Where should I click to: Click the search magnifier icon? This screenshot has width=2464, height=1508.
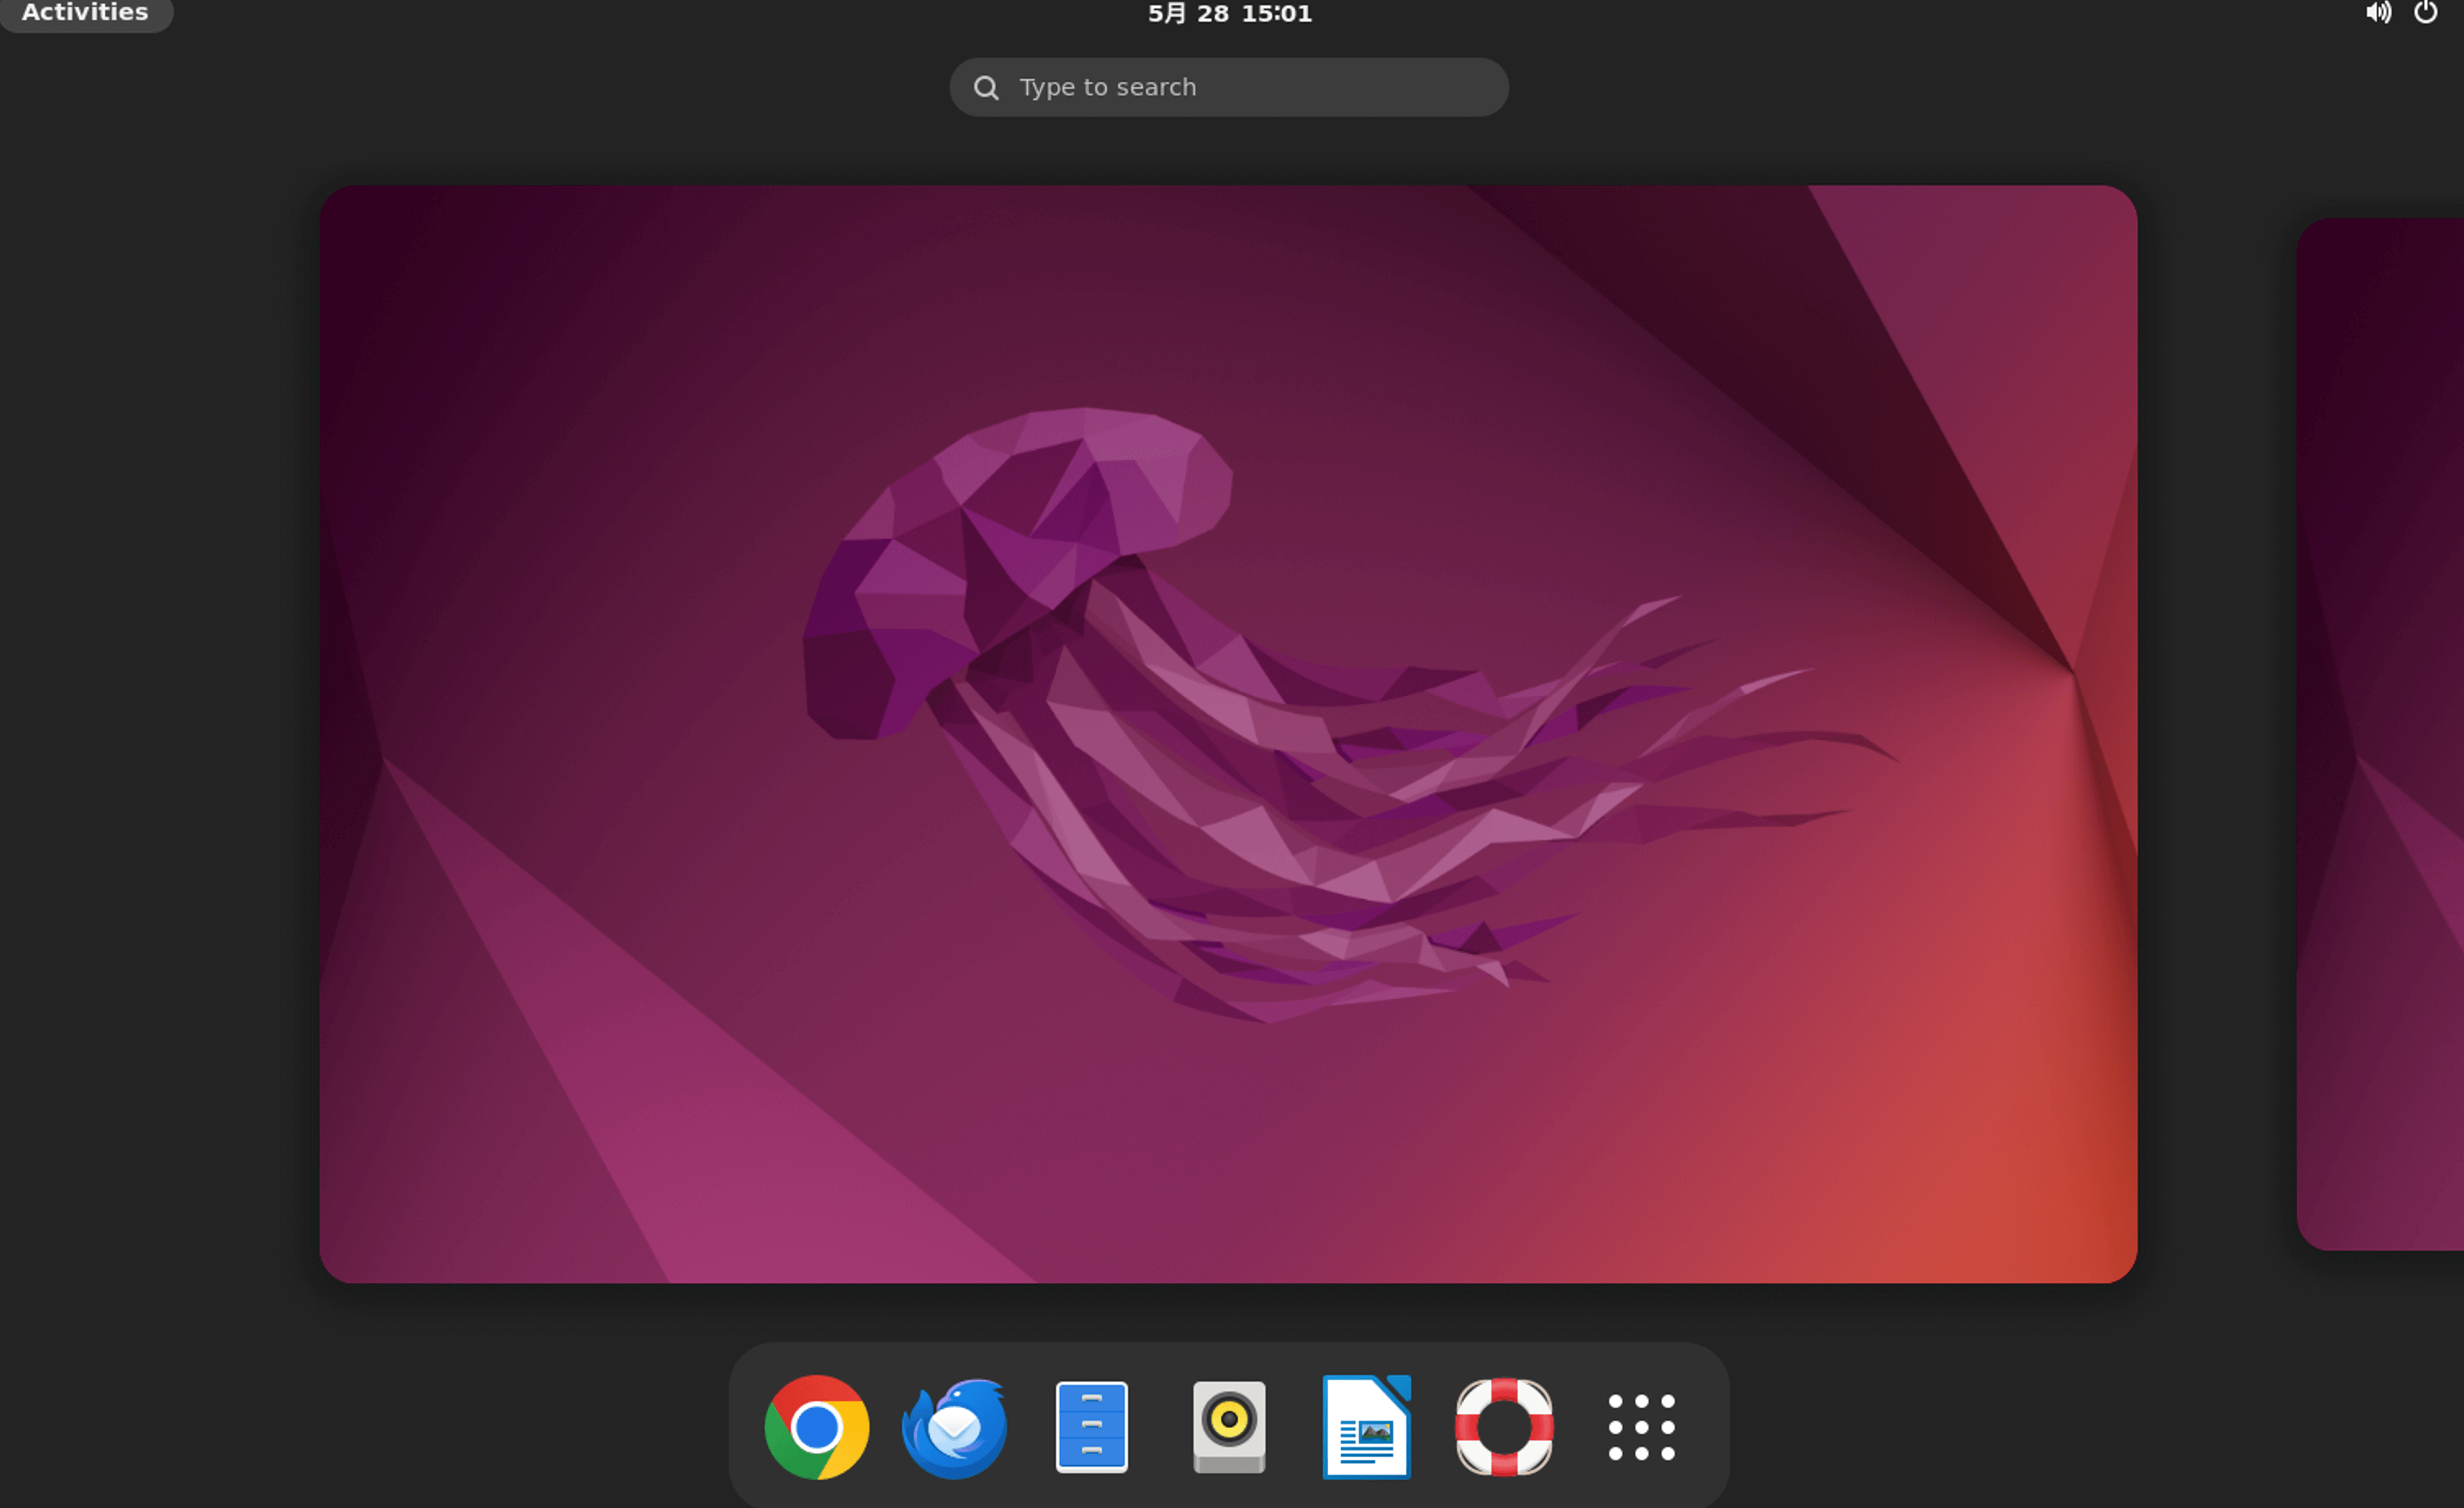click(x=986, y=88)
